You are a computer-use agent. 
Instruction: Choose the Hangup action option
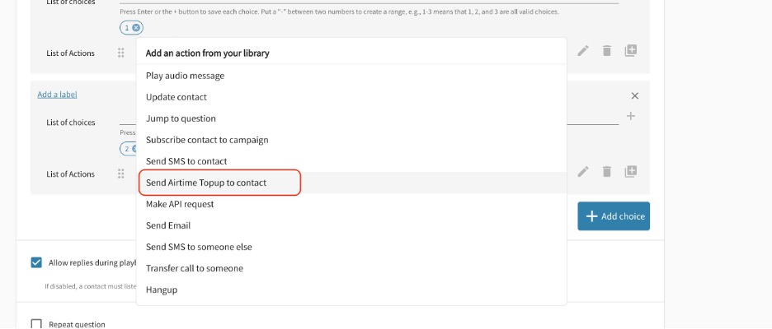[x=162, y=290]
